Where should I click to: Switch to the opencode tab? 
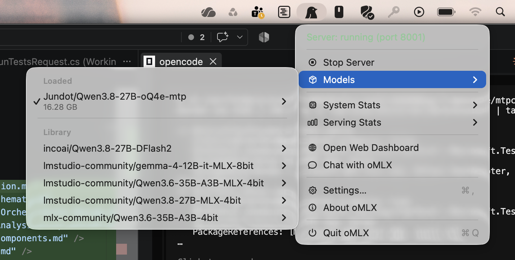181,62
